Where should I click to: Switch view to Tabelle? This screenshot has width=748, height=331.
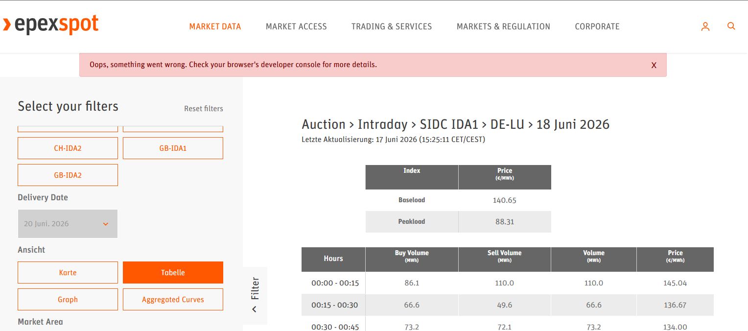point(173,272)
